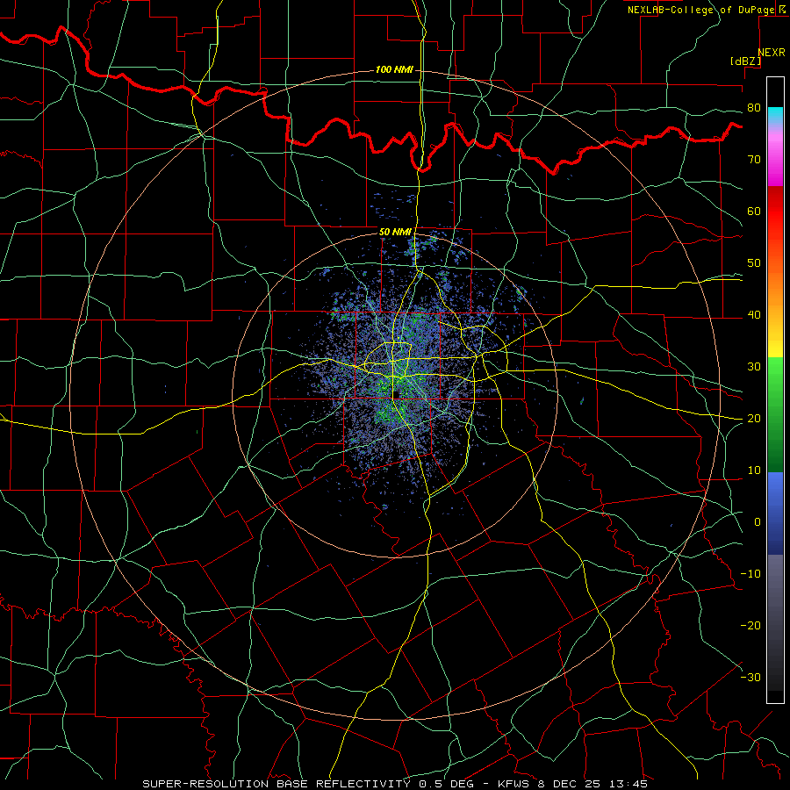Click the 10 value on the dBZ scale
790x790 pixels.
tap(754, 470)
